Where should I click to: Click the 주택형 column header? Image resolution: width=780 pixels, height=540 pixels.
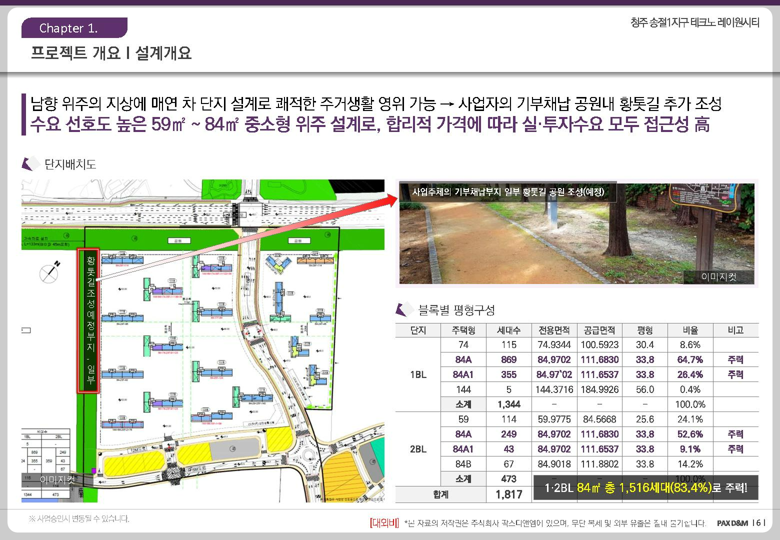(x=463, y=330)
